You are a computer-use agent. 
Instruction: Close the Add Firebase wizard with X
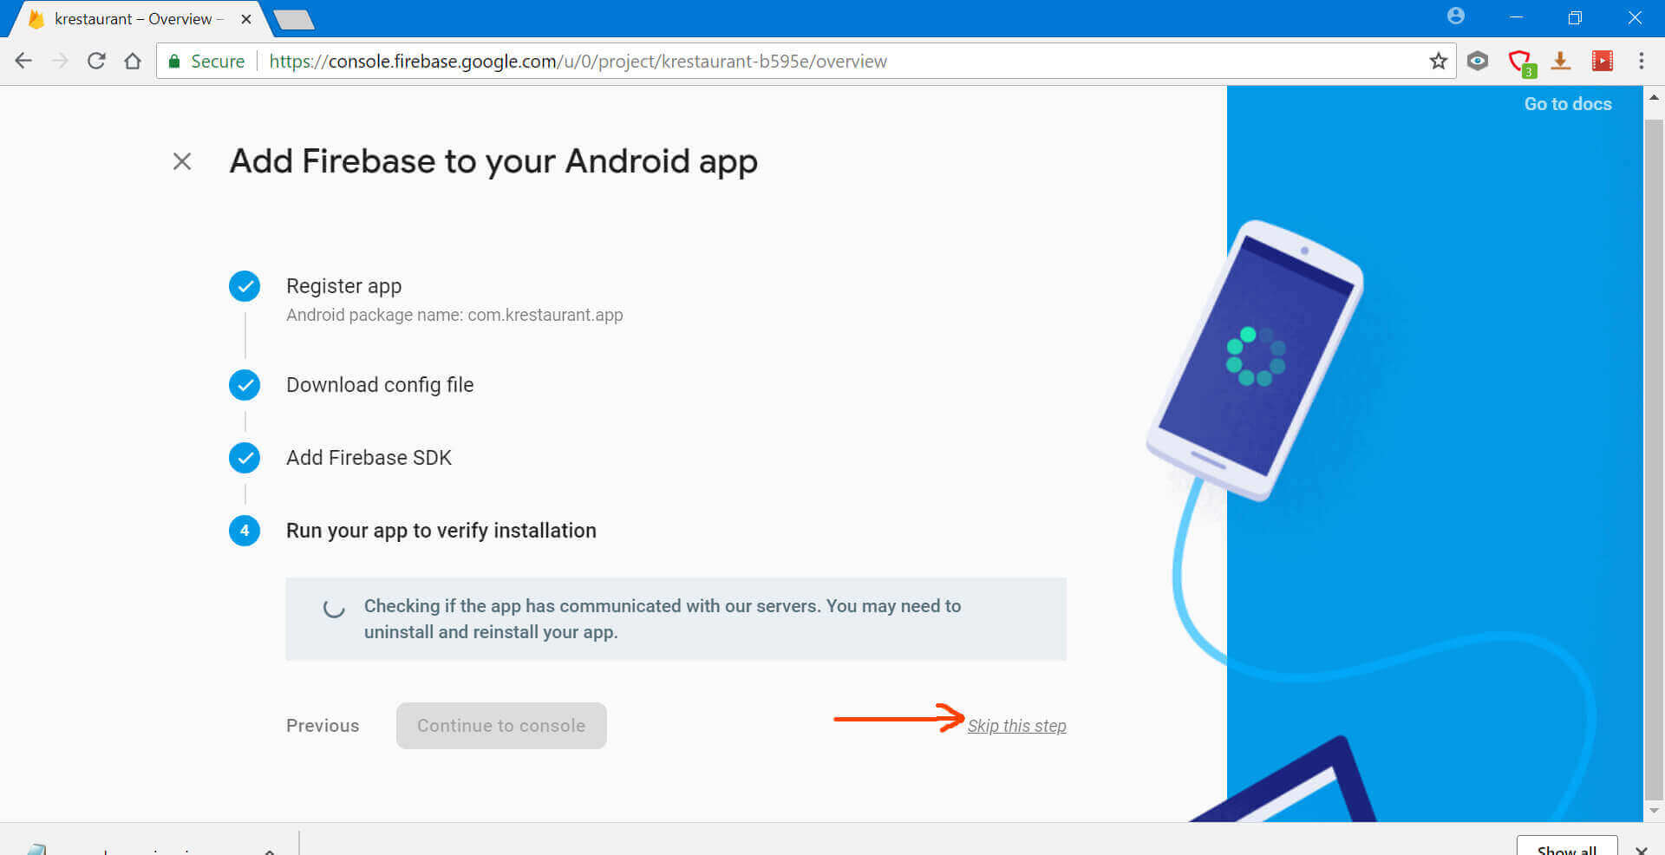182,161
